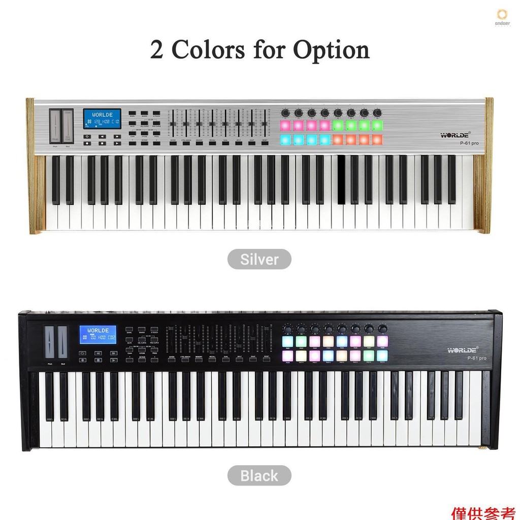Select the Black color option label
The width and height of the screenshot is (520, 520).
[259, 475]
